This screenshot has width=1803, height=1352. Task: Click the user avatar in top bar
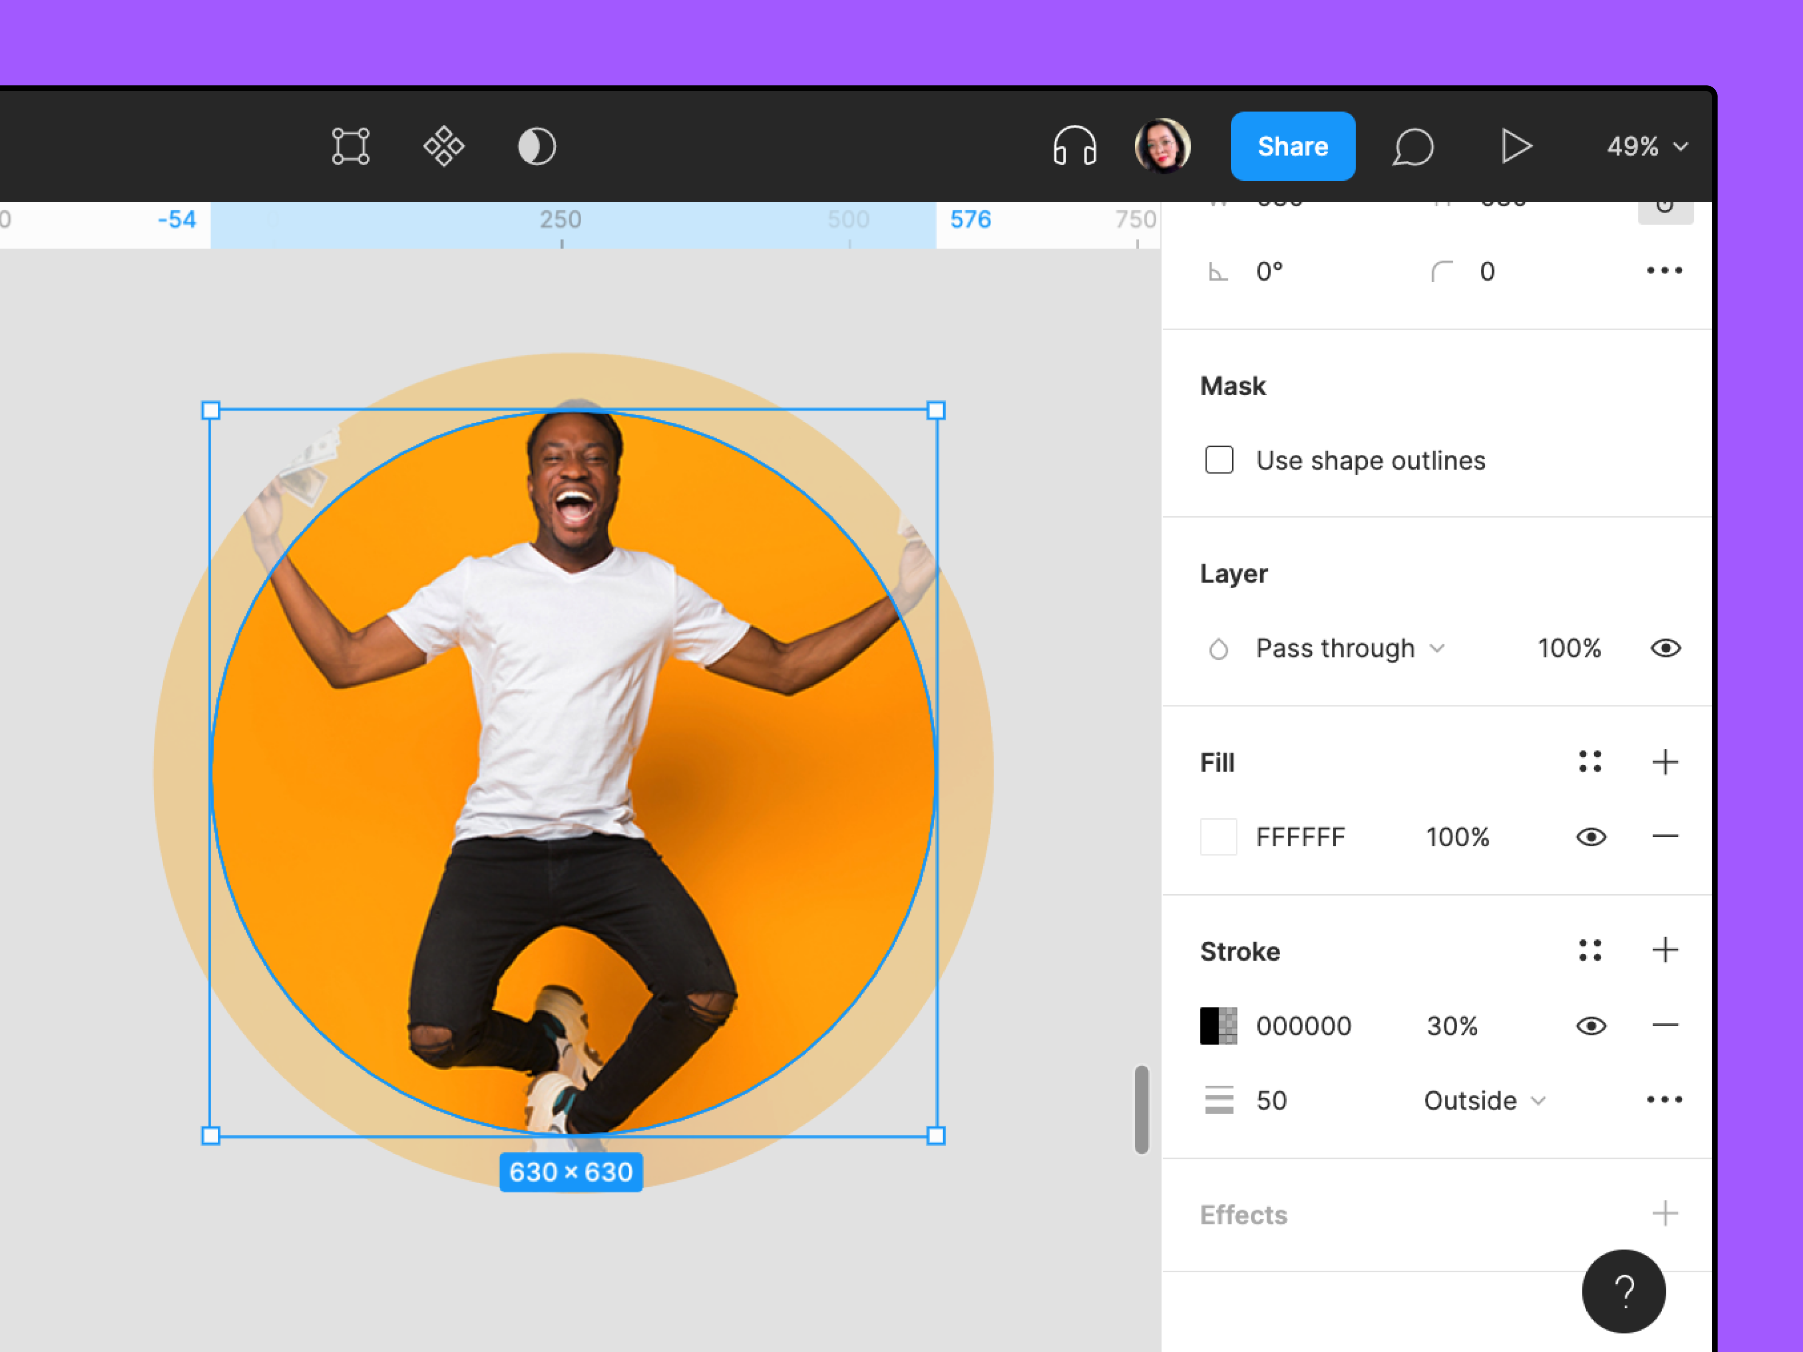pos(1162,146)
